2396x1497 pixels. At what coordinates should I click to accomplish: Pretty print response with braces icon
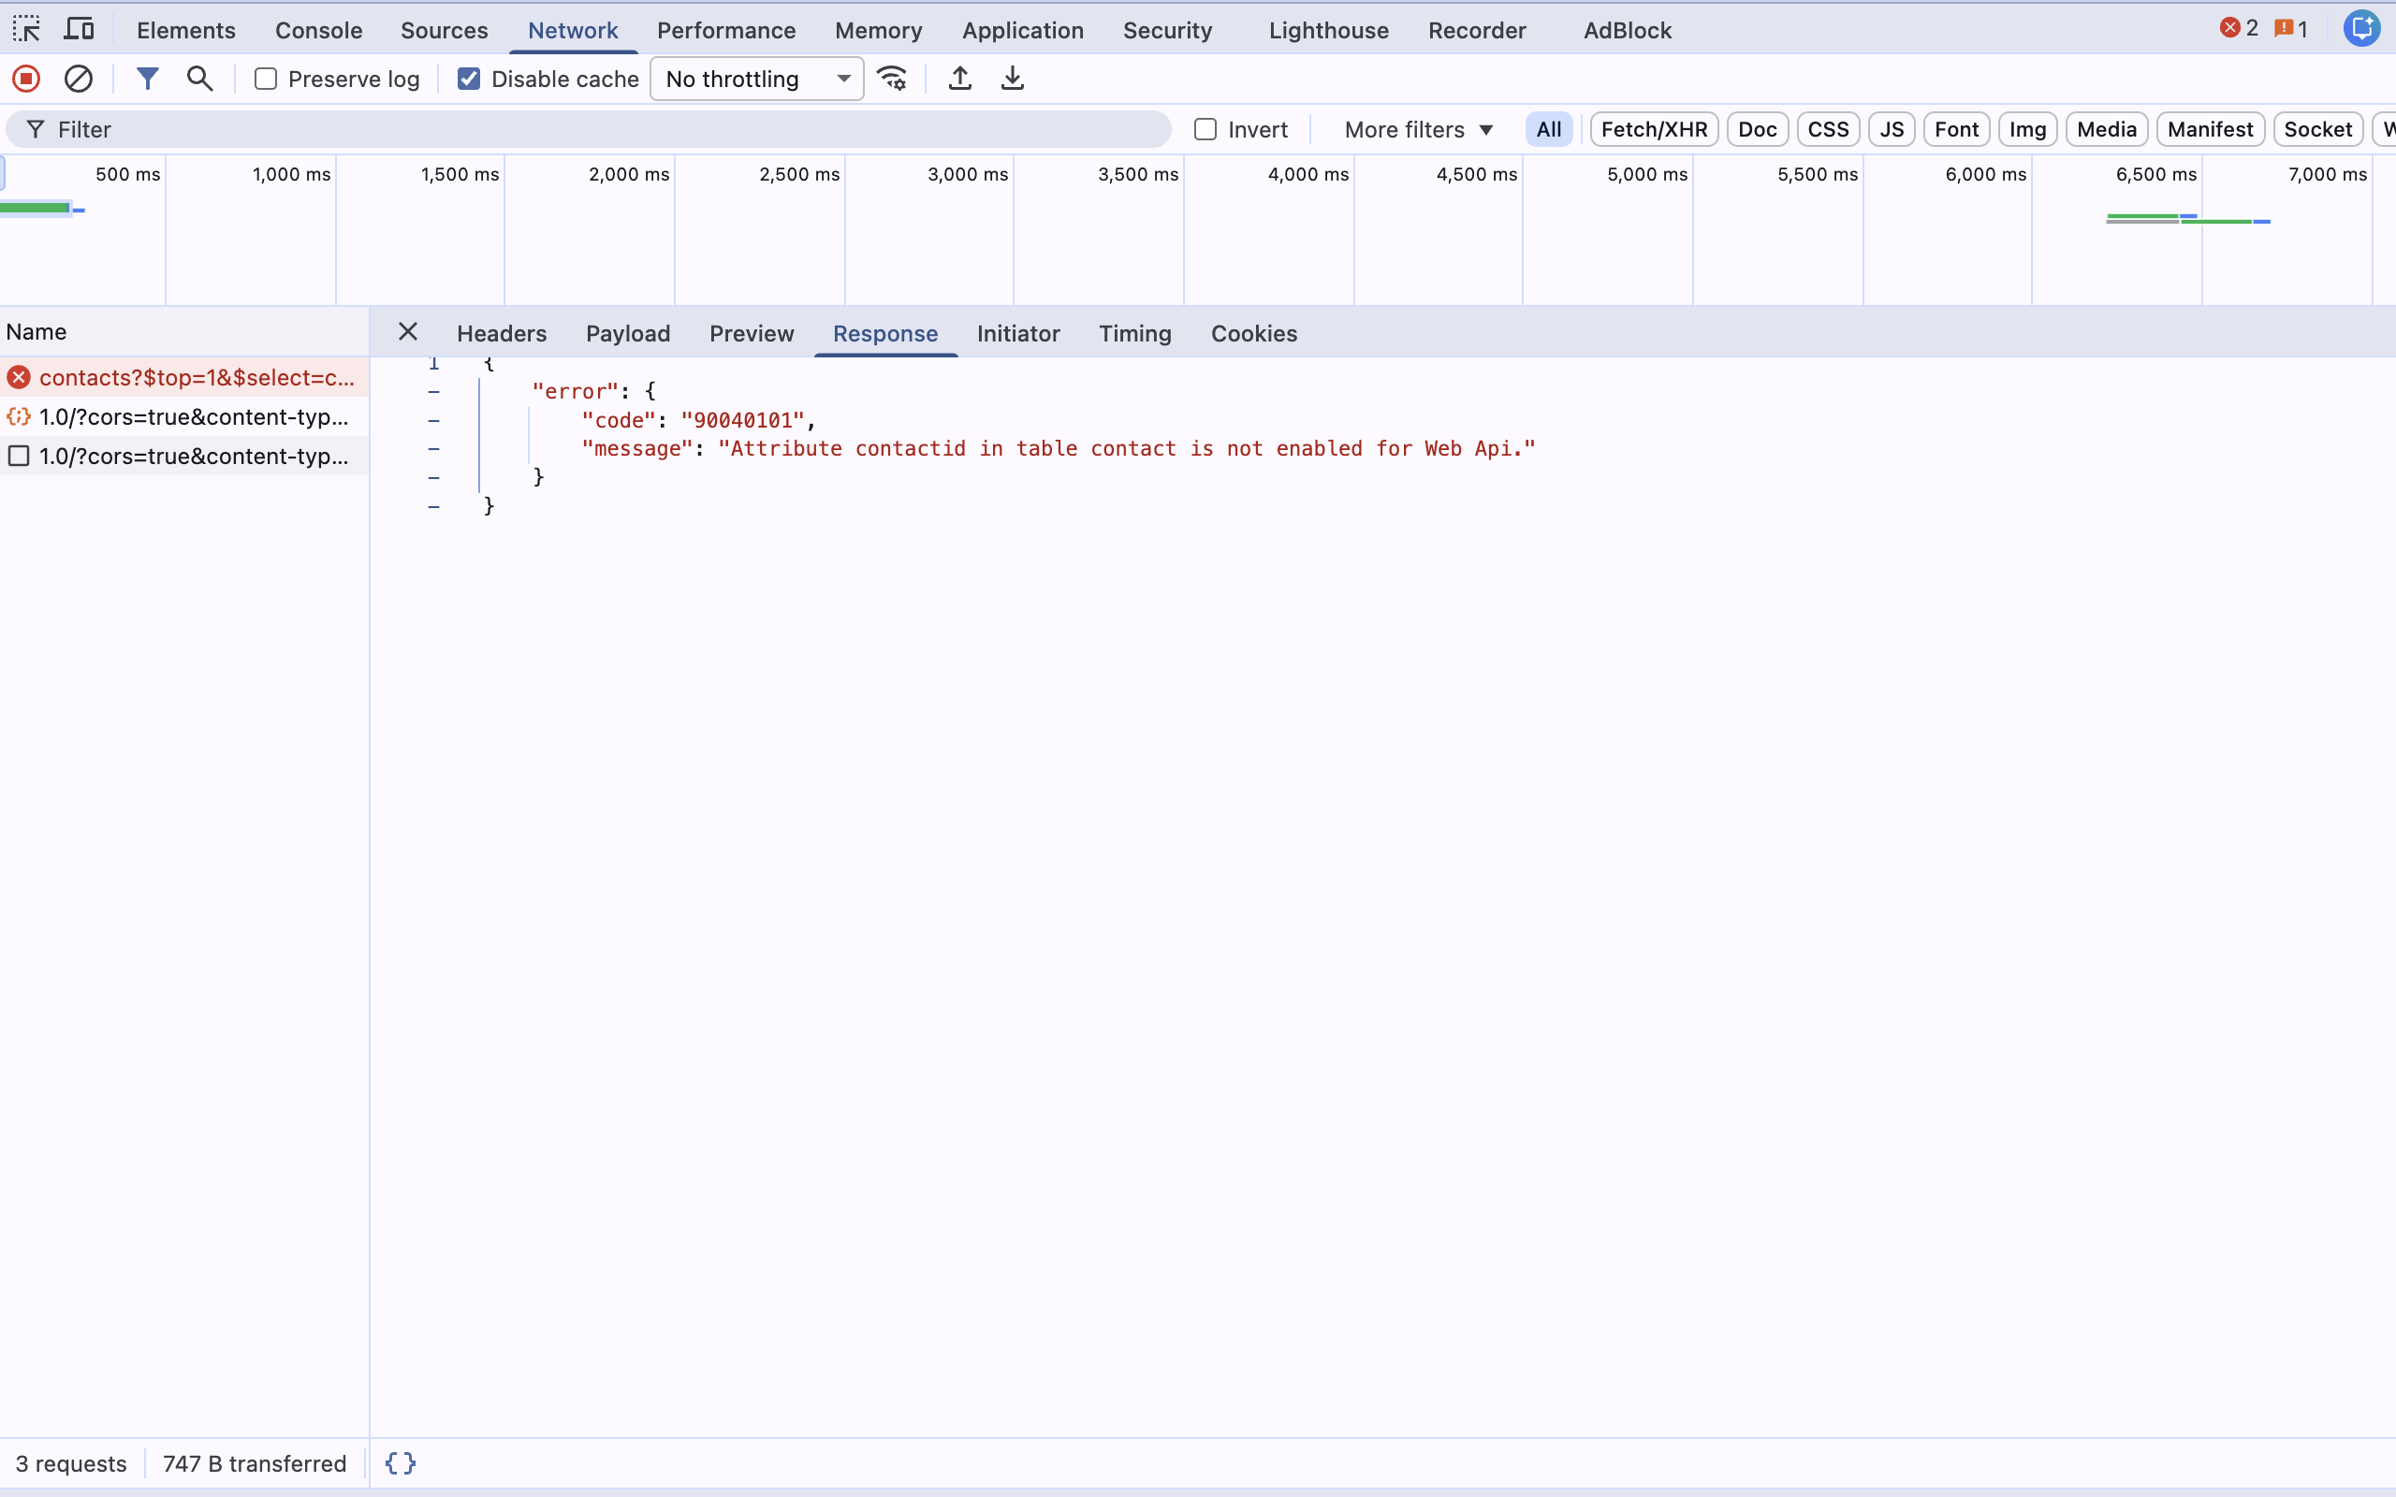click(401, 1463)
